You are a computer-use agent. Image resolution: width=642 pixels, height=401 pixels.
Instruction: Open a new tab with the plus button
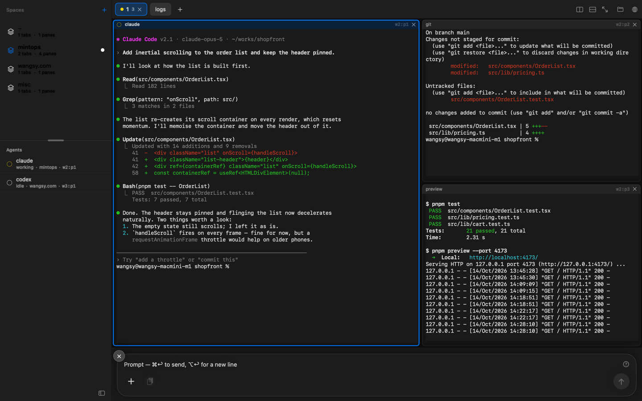coord(180,9)
